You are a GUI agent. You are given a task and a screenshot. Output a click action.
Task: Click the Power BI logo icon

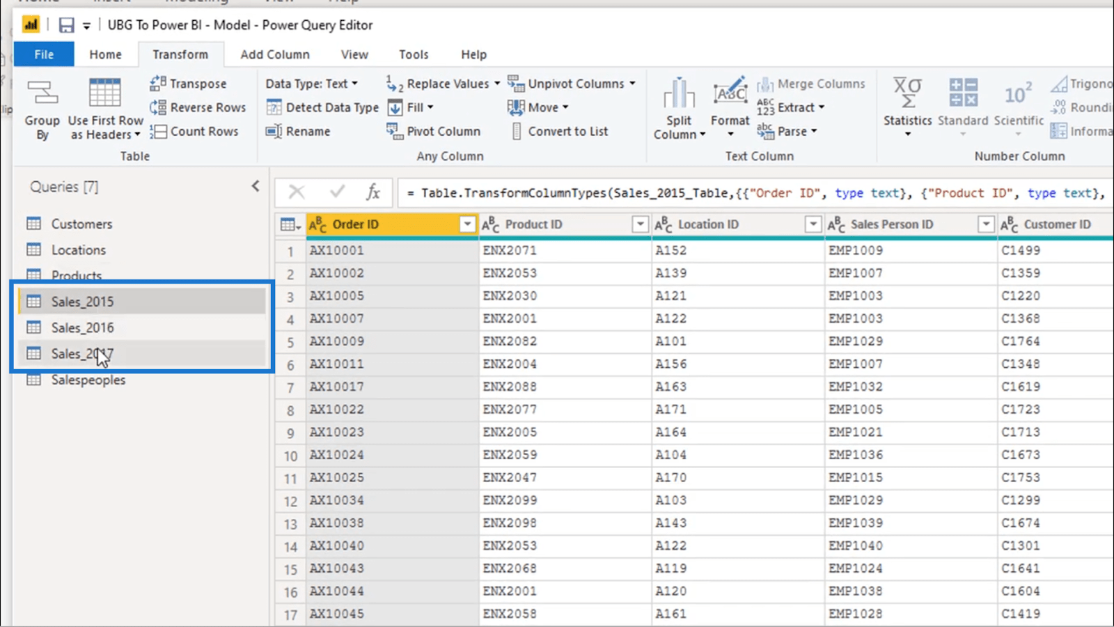click(x=31, y=25)
